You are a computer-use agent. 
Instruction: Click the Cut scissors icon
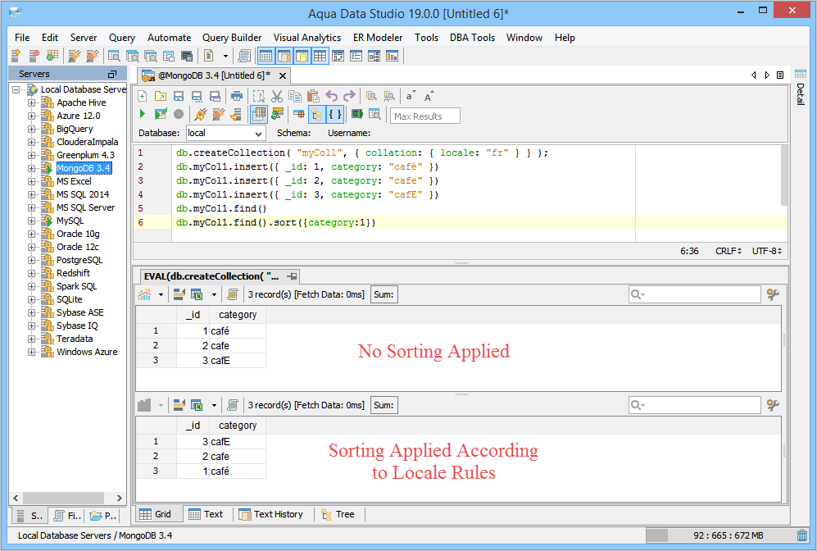tap(277, 96)
